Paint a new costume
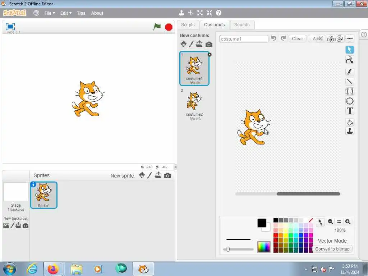This screenshot has height=276, width=368. 191,44
